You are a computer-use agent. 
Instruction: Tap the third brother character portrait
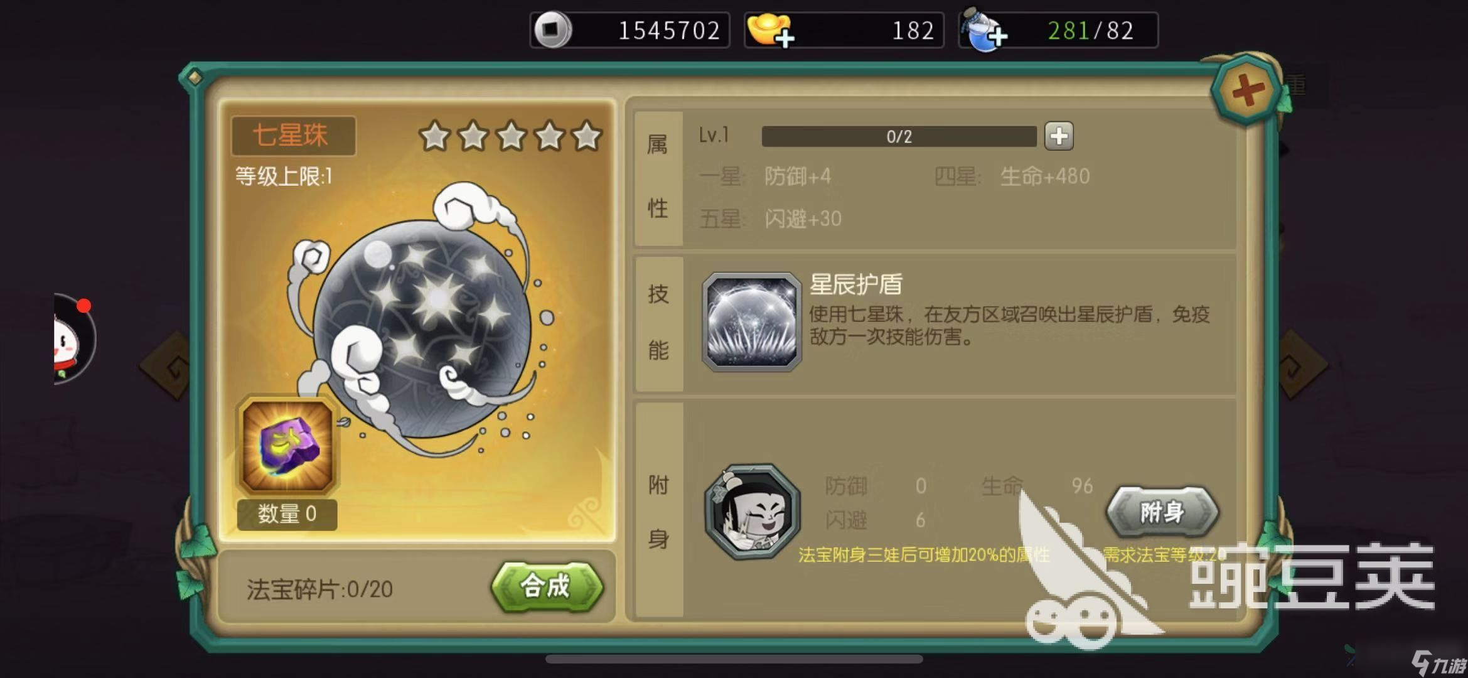tap(753, 512)
